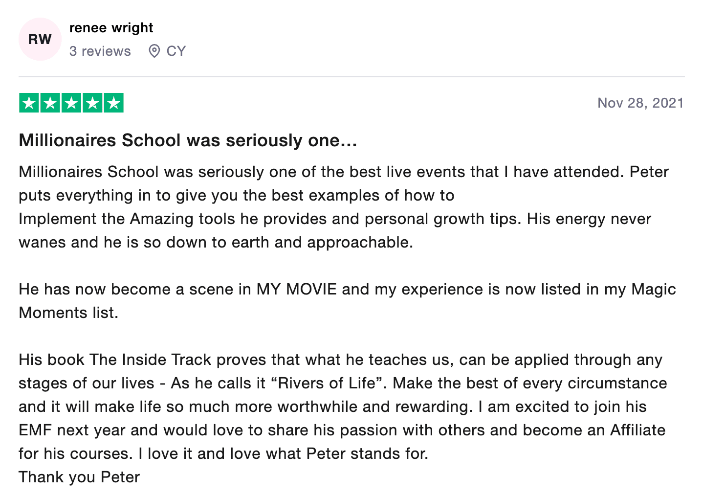Click the 'Nov 28, 2021' review date
The width and height of the screenshot is (703, 497).
point(640,103)
